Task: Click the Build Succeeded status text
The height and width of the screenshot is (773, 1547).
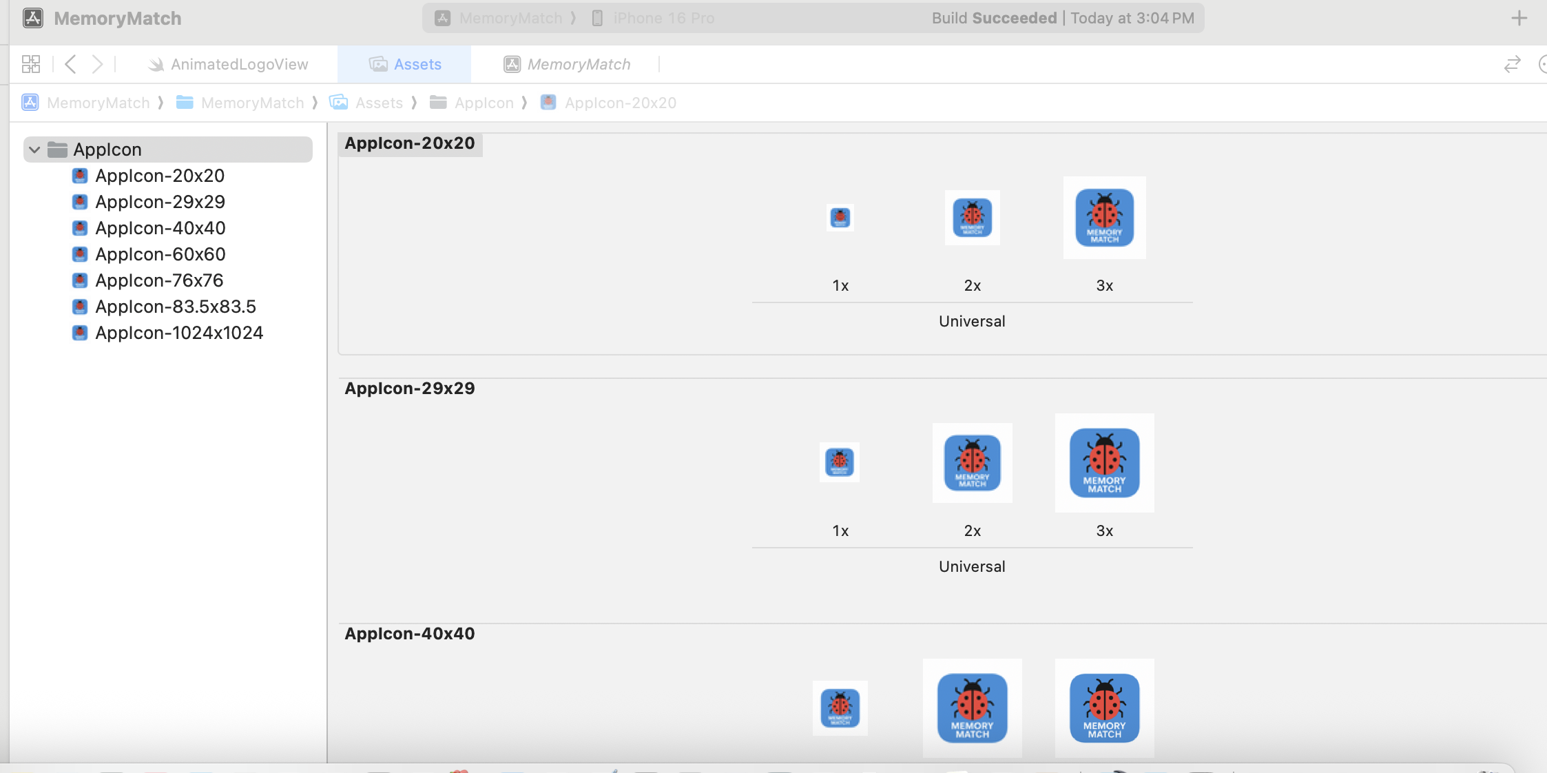Action: pyautogui.click(x=994, y=19)
